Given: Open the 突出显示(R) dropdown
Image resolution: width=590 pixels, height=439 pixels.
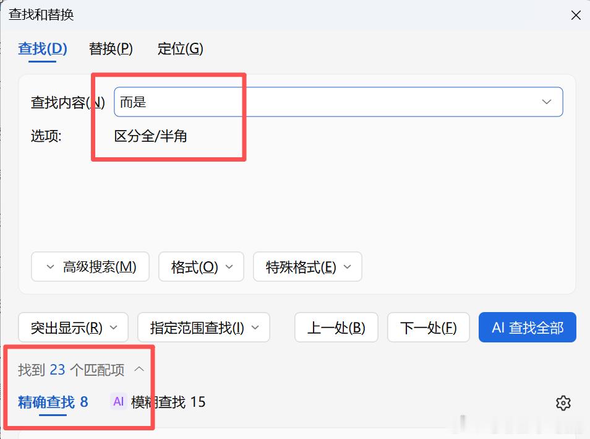Looking at the screenshot, I should click(74, 328).
